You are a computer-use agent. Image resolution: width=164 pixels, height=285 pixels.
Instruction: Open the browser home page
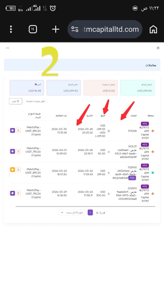[x=153, y=29]
